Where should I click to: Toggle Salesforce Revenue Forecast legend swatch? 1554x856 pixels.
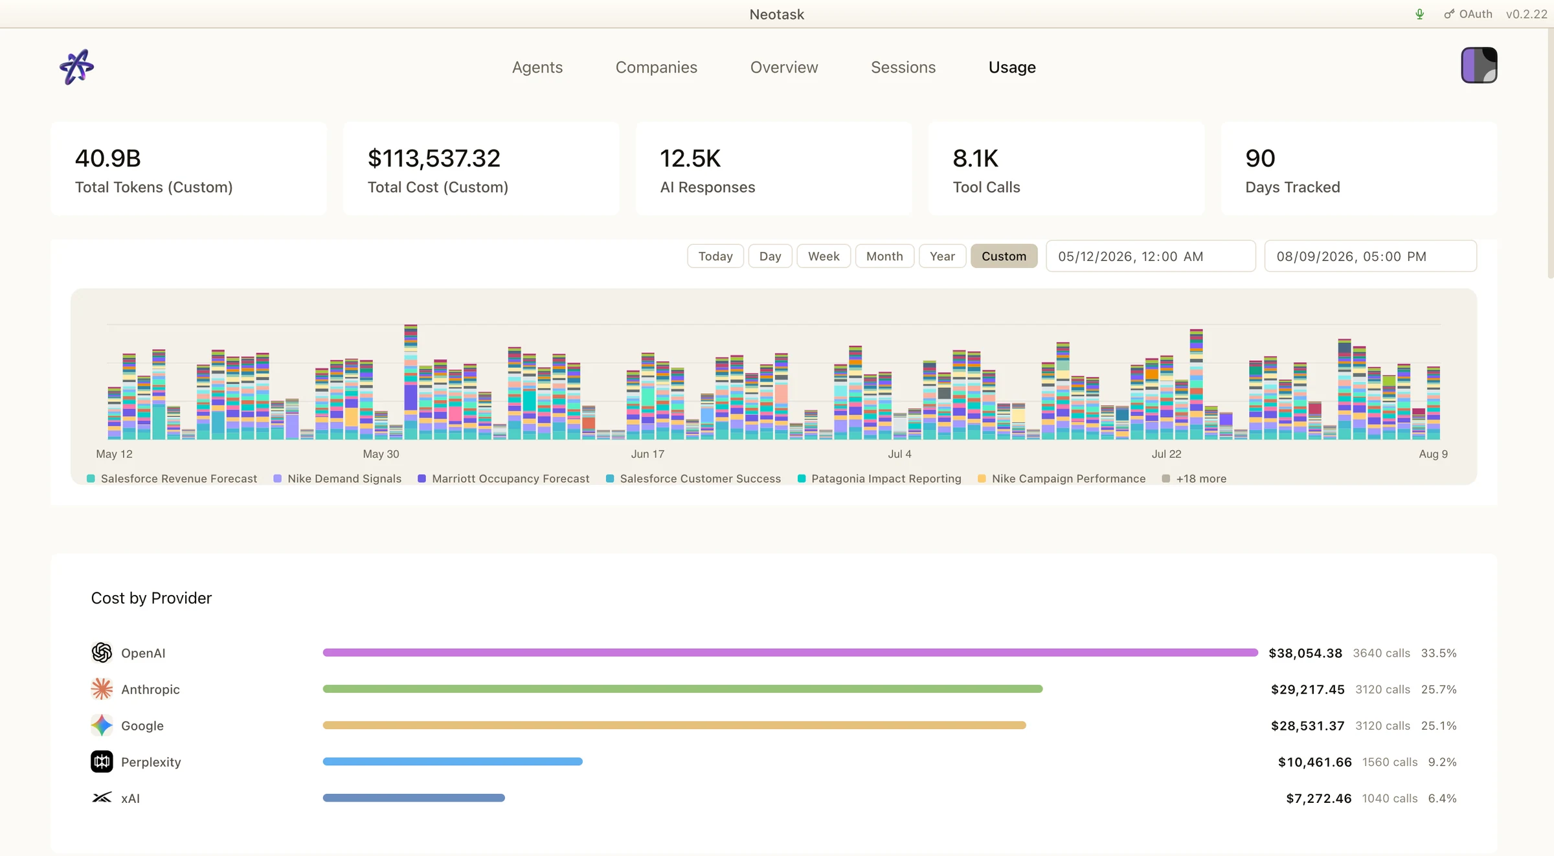[x=91, y=479]
